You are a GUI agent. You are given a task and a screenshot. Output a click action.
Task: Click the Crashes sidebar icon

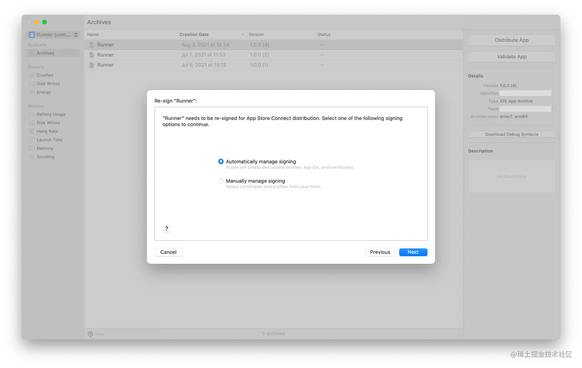(32, 75)
